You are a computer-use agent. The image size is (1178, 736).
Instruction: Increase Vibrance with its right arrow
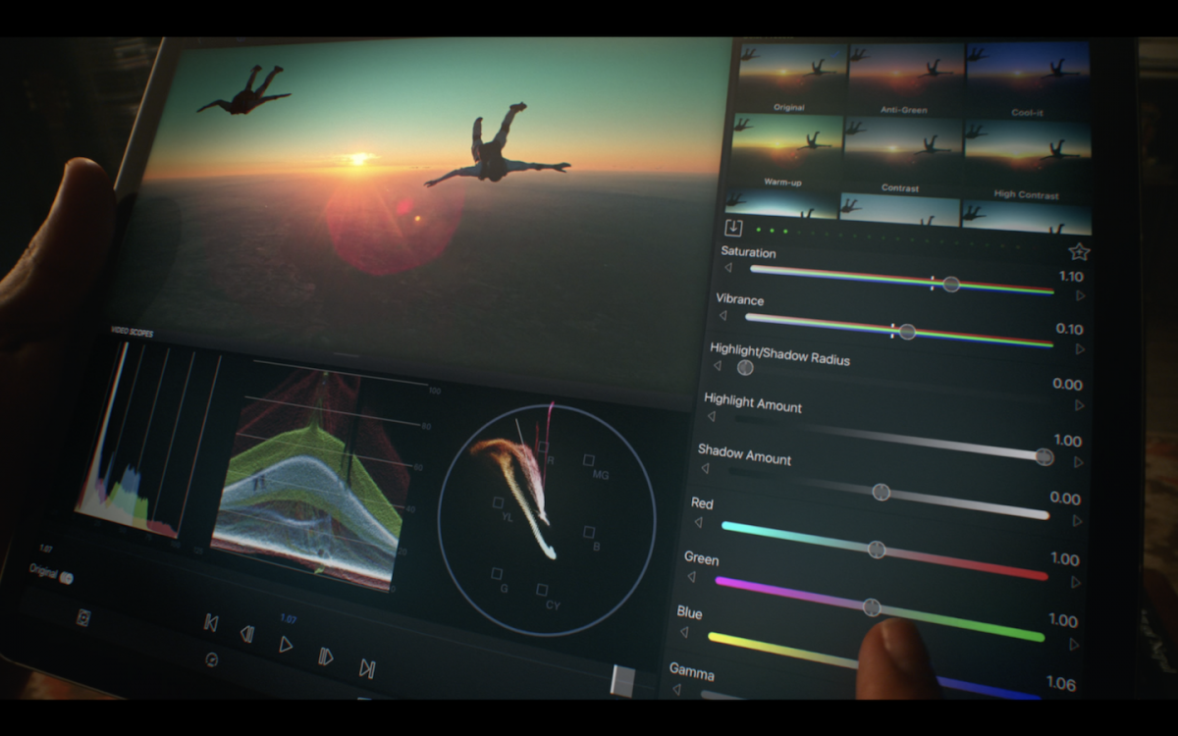[1081, 348]
